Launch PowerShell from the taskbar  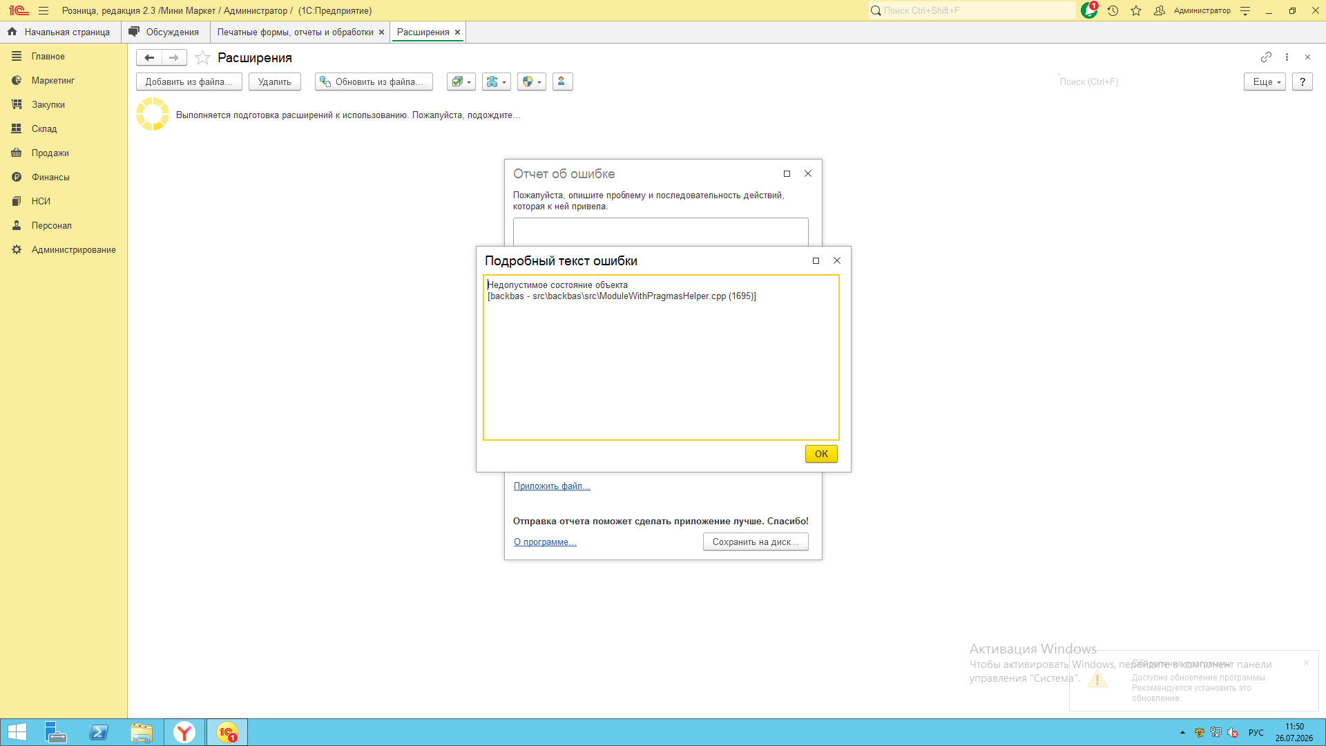[99, 732]
